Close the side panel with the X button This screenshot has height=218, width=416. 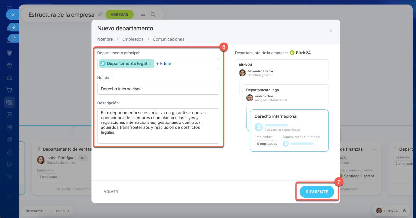click(x=13, y=15)
